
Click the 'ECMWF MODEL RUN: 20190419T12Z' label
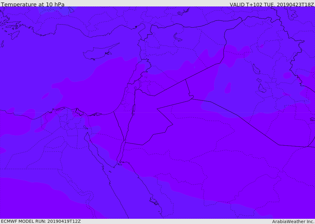point(41,221)
